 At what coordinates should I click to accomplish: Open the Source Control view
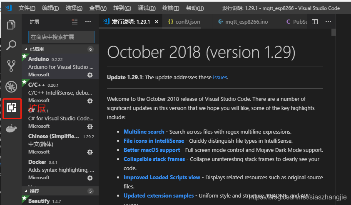(11, 66)
